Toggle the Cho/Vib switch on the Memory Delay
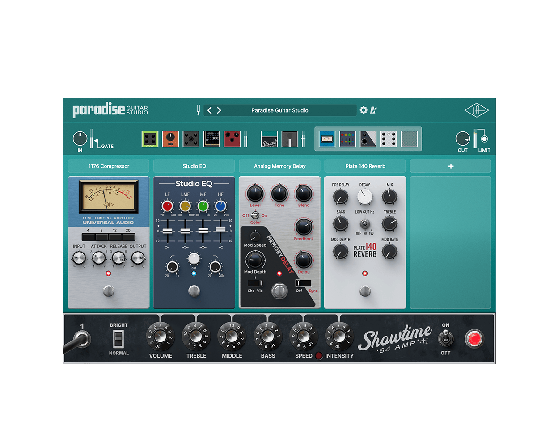 coord(255,282)
